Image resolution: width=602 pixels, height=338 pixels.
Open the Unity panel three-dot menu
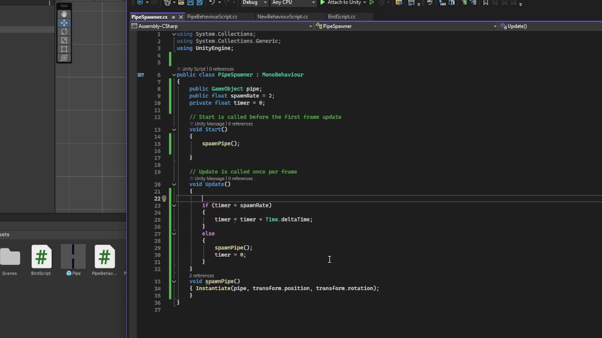click(x=49, y=3)
